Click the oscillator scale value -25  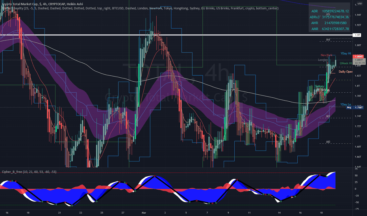point(357,196)
